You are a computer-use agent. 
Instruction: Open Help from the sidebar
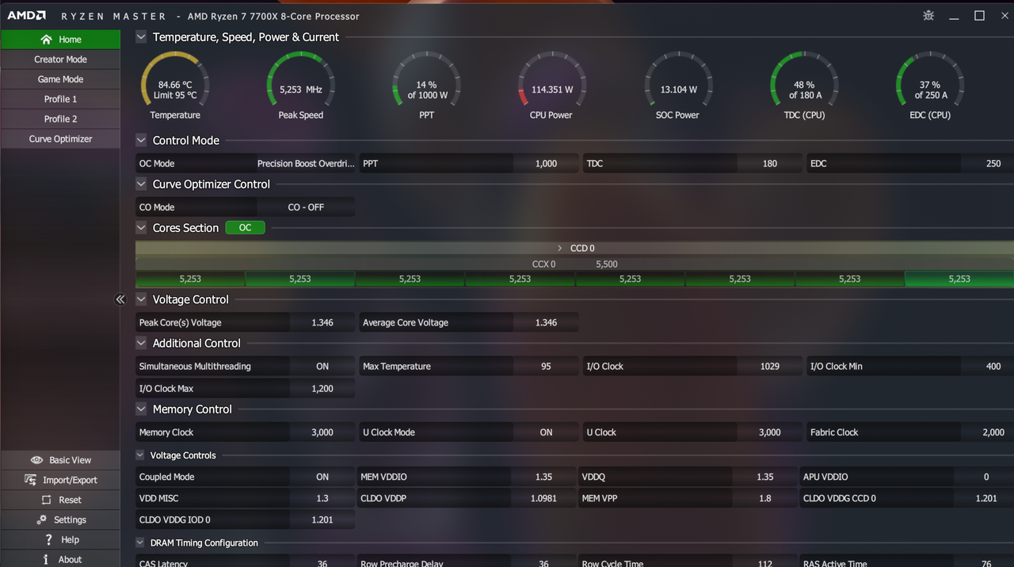tap(60, 539)
